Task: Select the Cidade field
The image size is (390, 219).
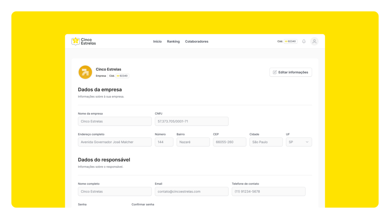Action: point(266,142)
